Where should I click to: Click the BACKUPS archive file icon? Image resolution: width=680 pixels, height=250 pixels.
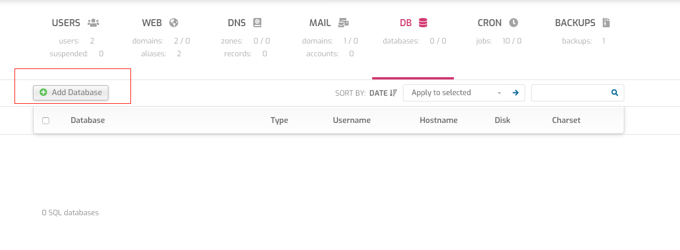606,23
